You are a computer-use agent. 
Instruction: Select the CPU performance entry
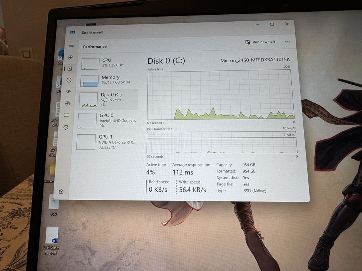click(109, 63)
